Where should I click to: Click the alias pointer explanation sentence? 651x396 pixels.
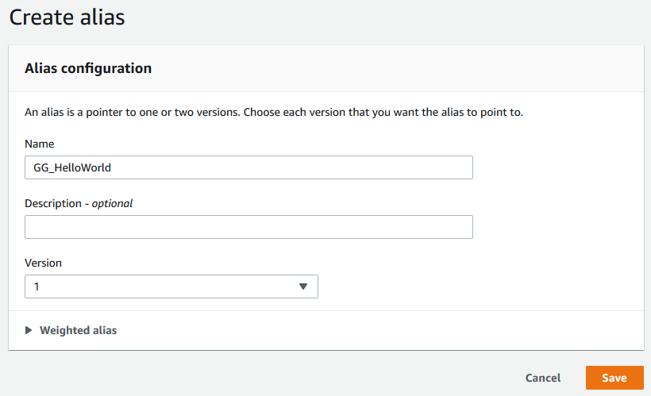274,112
